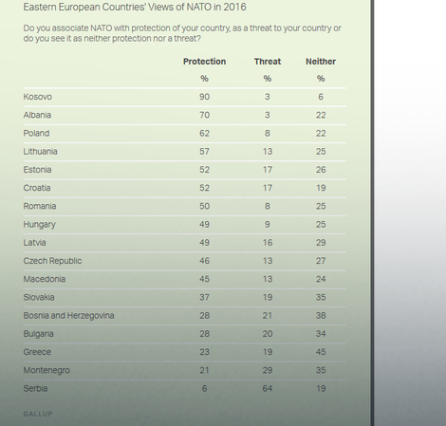The image size is (446, 426).
Task: Click the chart title about NATO views
Action: 135,7
